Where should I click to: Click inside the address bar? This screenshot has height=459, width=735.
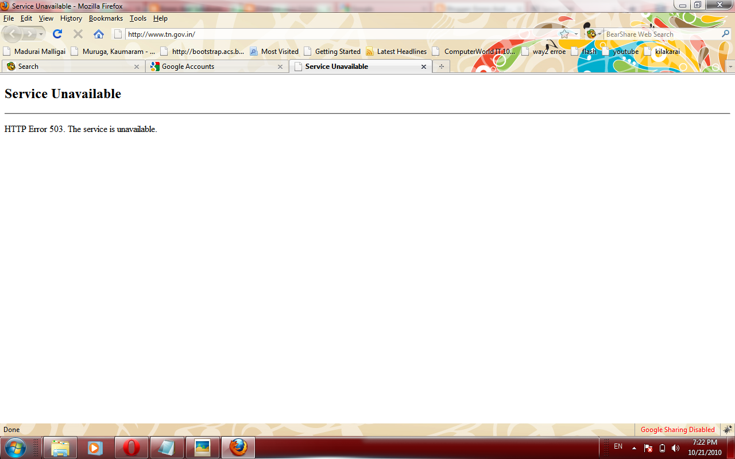(x=287, y=34)
